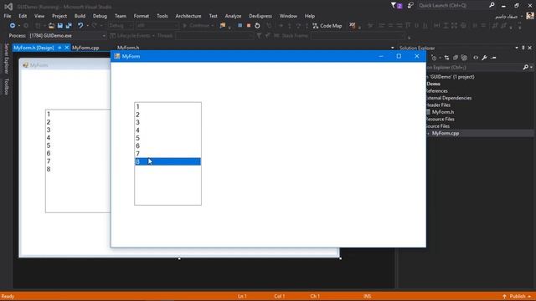Screen dimensions: 536x301
Task: Click the Restart debugging icon
Action: coord(257,26)
